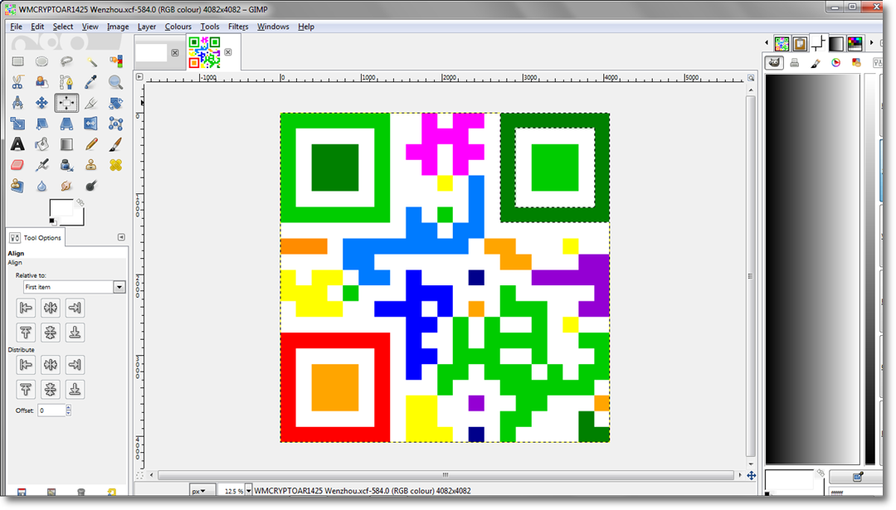Select the Fuzzy Select magic wand tool

point(91,61)
